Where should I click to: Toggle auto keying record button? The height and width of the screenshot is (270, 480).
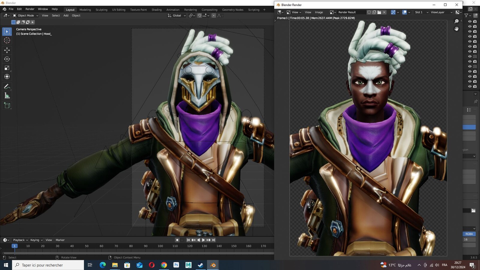pyautogui.click(x=177, y=240)
